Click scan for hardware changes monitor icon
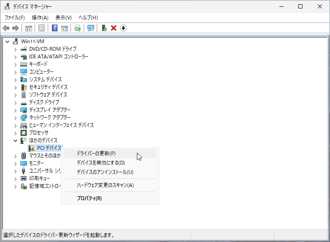 (x=91, y=28)
